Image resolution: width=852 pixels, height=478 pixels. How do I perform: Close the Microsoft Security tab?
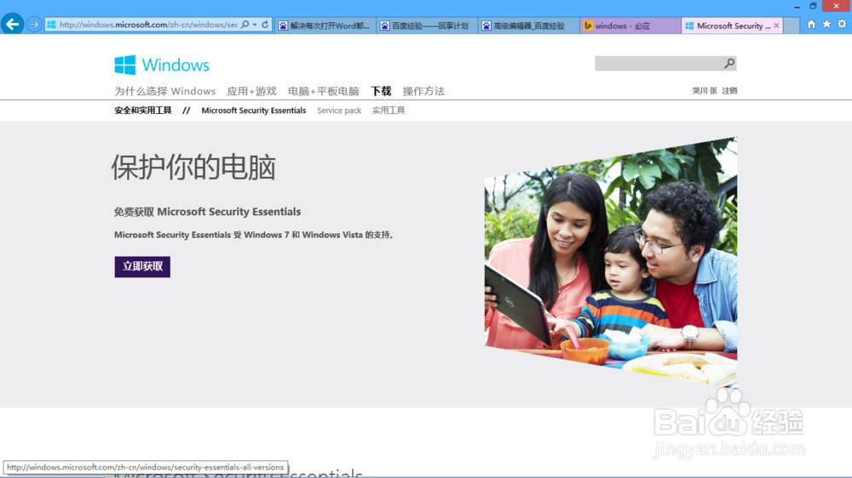click(x=776, y=26)
